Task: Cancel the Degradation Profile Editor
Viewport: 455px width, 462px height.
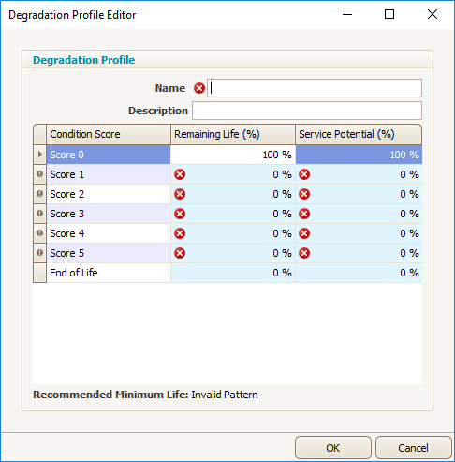Action: [414, 448]
